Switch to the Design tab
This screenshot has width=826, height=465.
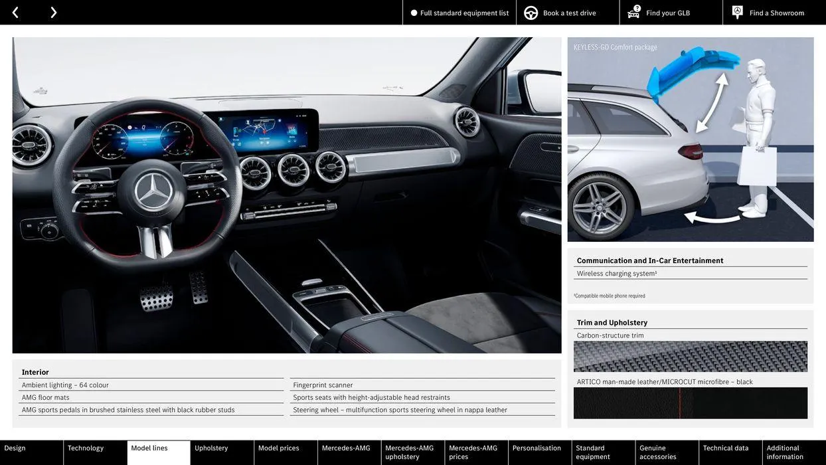(x=16, y=447)
